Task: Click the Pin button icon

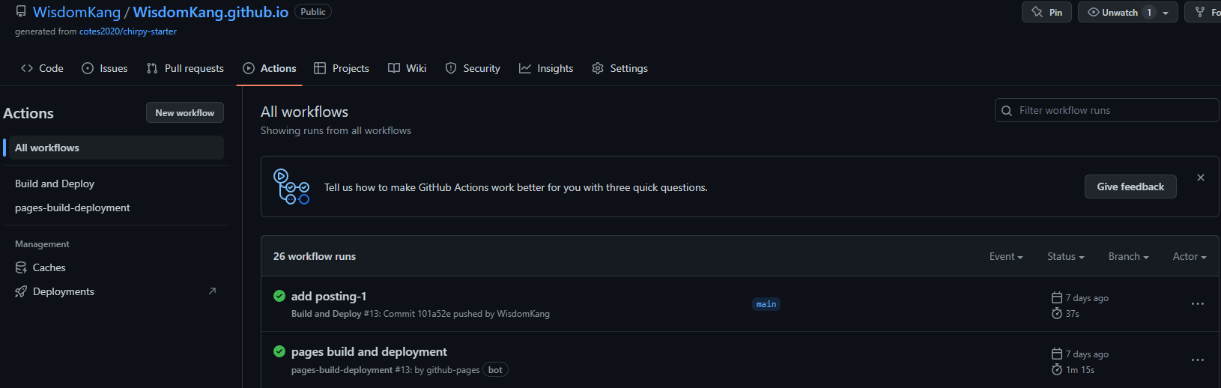Action: (1037, 12)
